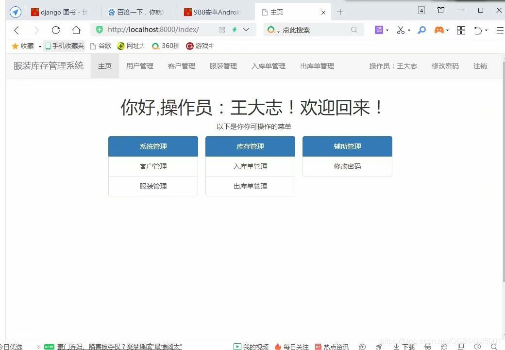Mute sound with the speaker icon
This screenshot has height=350, width=505.
coord(477,346)
